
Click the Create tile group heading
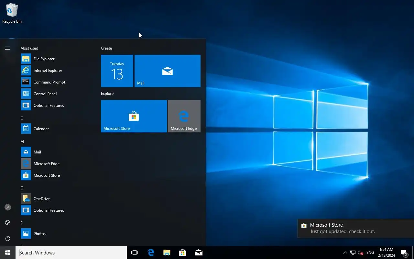coord(106,48)
